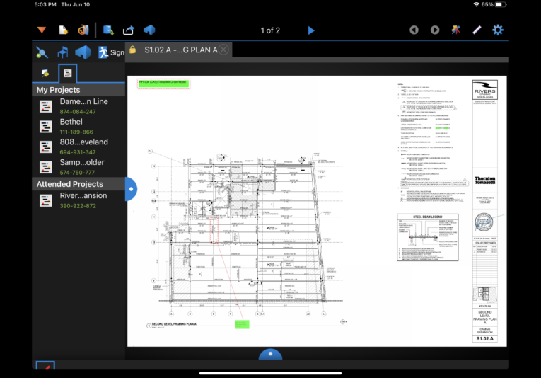Image resolution: width=541 pixels, height=378 pixels.
Task: Navigate forward with the right circle arrow
Action: [x=435, y=30]
